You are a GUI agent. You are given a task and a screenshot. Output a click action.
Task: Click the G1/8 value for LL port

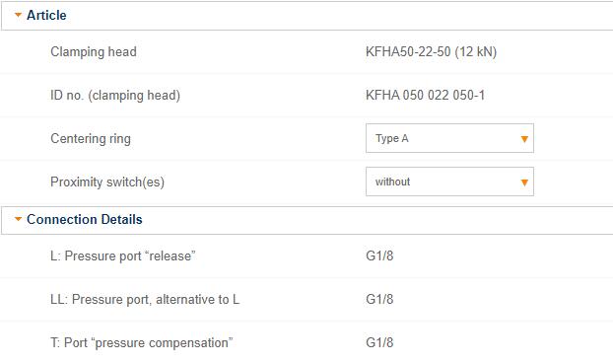pyautogui.click(x=379, y=300)
